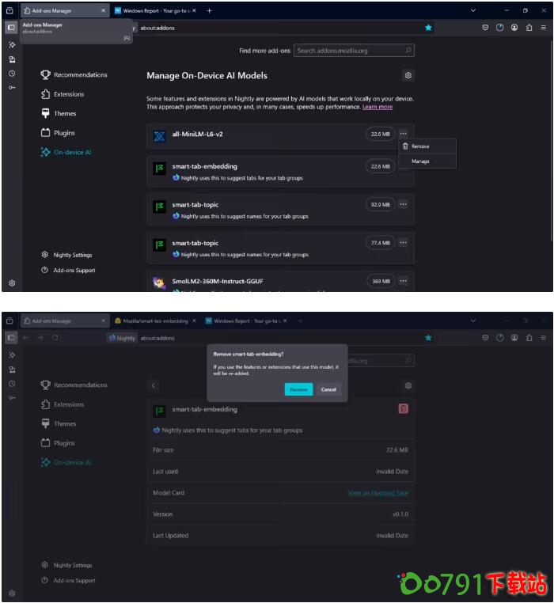Image resolution: width=554 pixels, height=603 pixels.
Task: Click the red delete icon beside smart-tab-embedding in bottom screenshot
Action: tap(403, 408)
